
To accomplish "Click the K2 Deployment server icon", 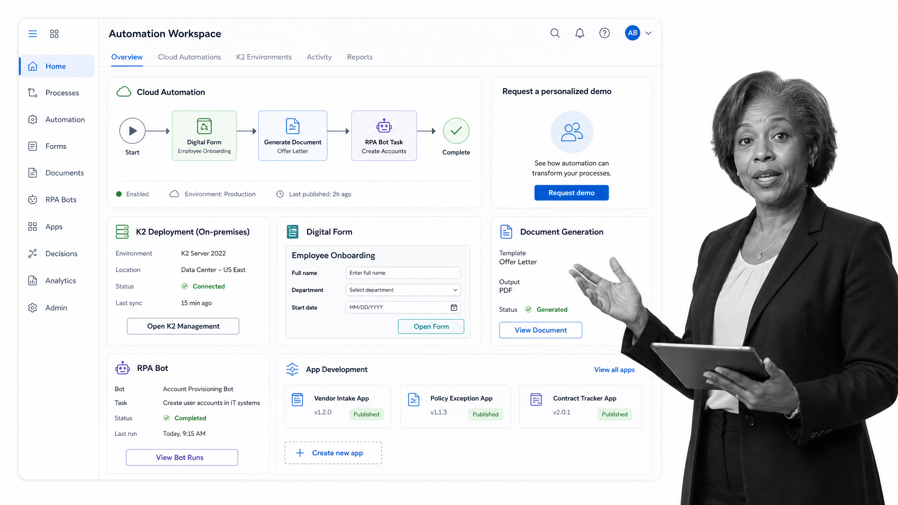I will [122, 232].
